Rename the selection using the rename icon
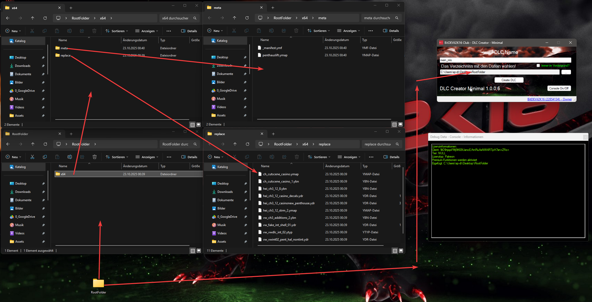Viewport: 592px width, 302px height. [69, 157]
